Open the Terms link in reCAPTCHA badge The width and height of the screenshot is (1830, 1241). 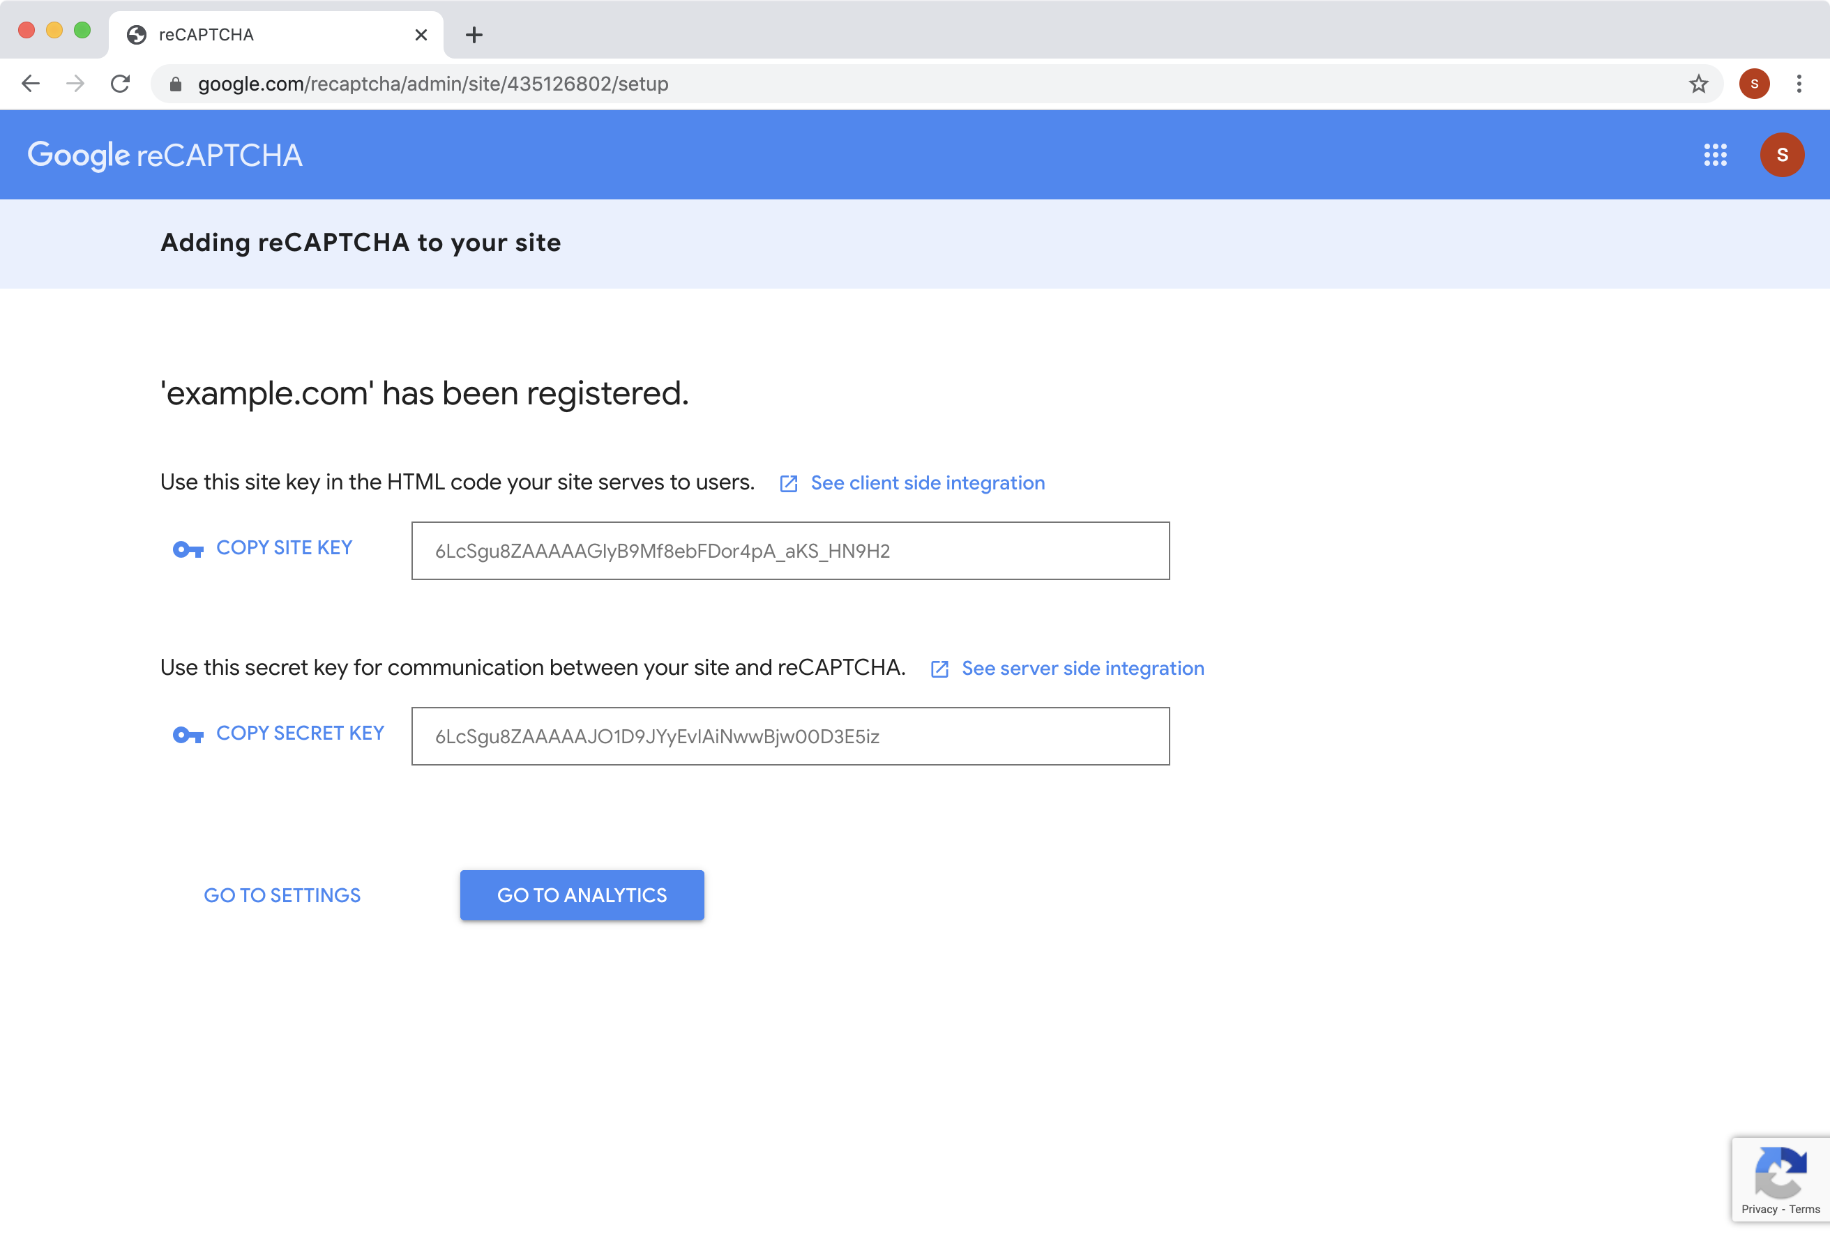click(1804, 1209)
